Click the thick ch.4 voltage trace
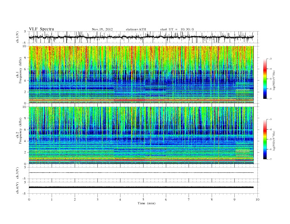This screenshot has width=290, height=224. pos(141,187)
